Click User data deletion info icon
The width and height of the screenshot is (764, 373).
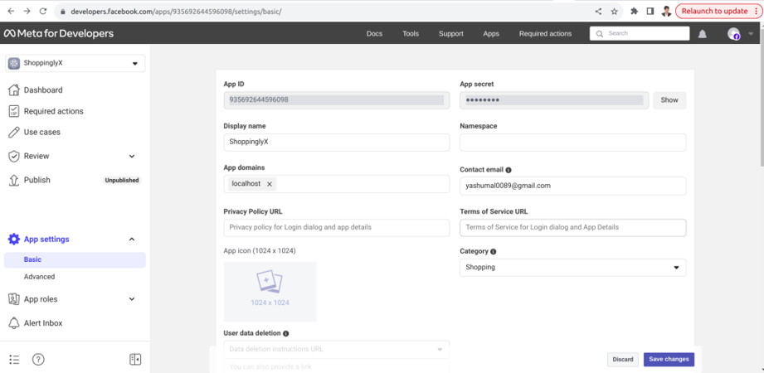pos(285,333)
